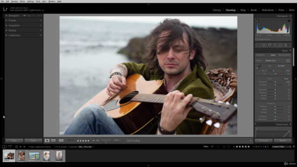Select next photo arrow in toolbar

click(x=97, y=141)
